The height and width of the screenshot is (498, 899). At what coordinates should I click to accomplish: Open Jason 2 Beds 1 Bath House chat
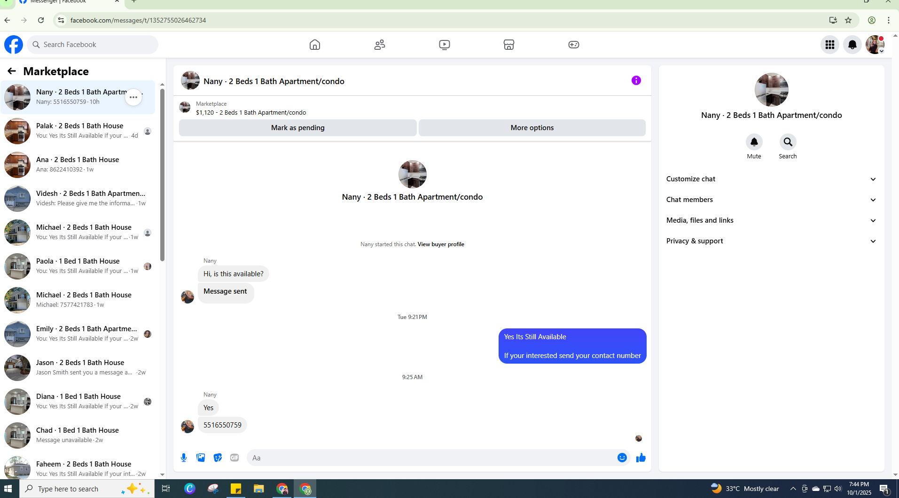pyautogui.click(x=78, y=368)
